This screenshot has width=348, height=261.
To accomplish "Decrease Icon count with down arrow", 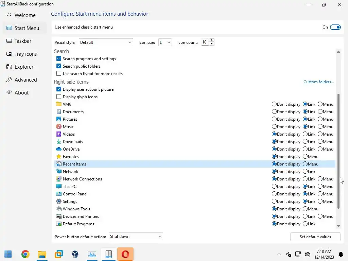I will (211, 44).
